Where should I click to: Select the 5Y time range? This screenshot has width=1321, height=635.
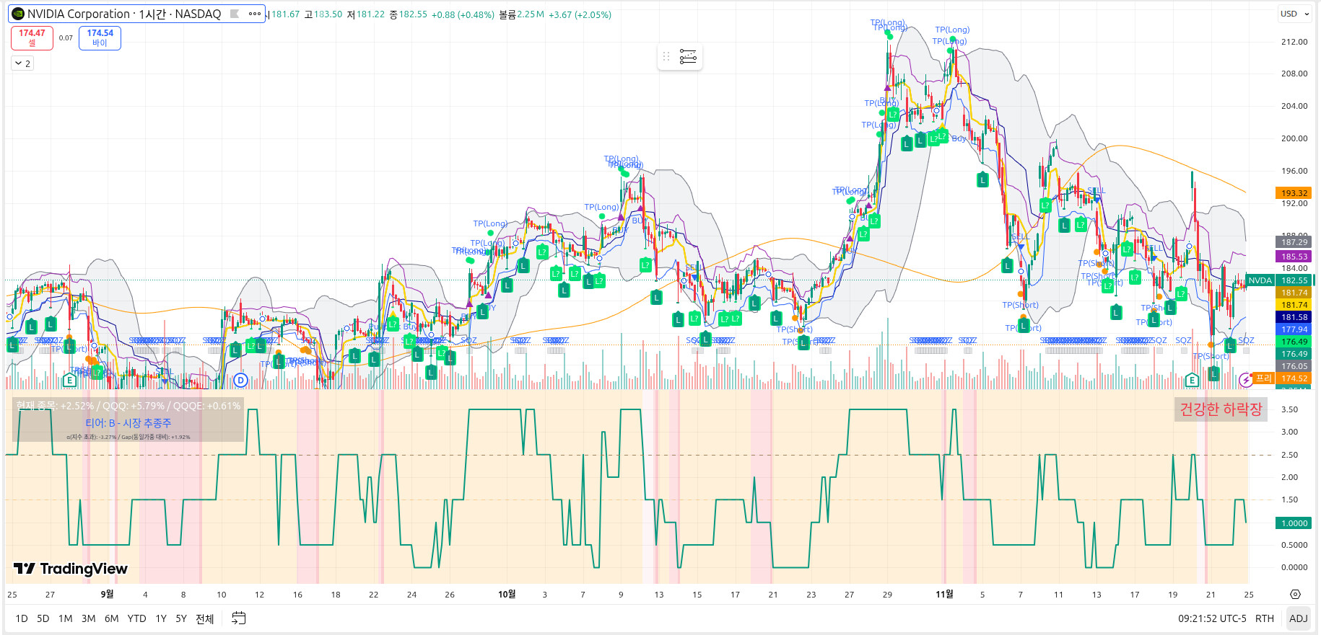[181, 618]
